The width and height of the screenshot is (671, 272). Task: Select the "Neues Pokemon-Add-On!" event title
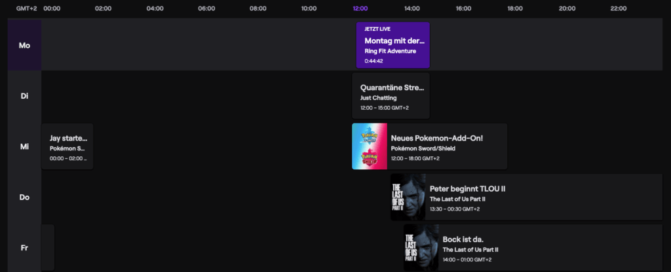(x=436, y=139)
